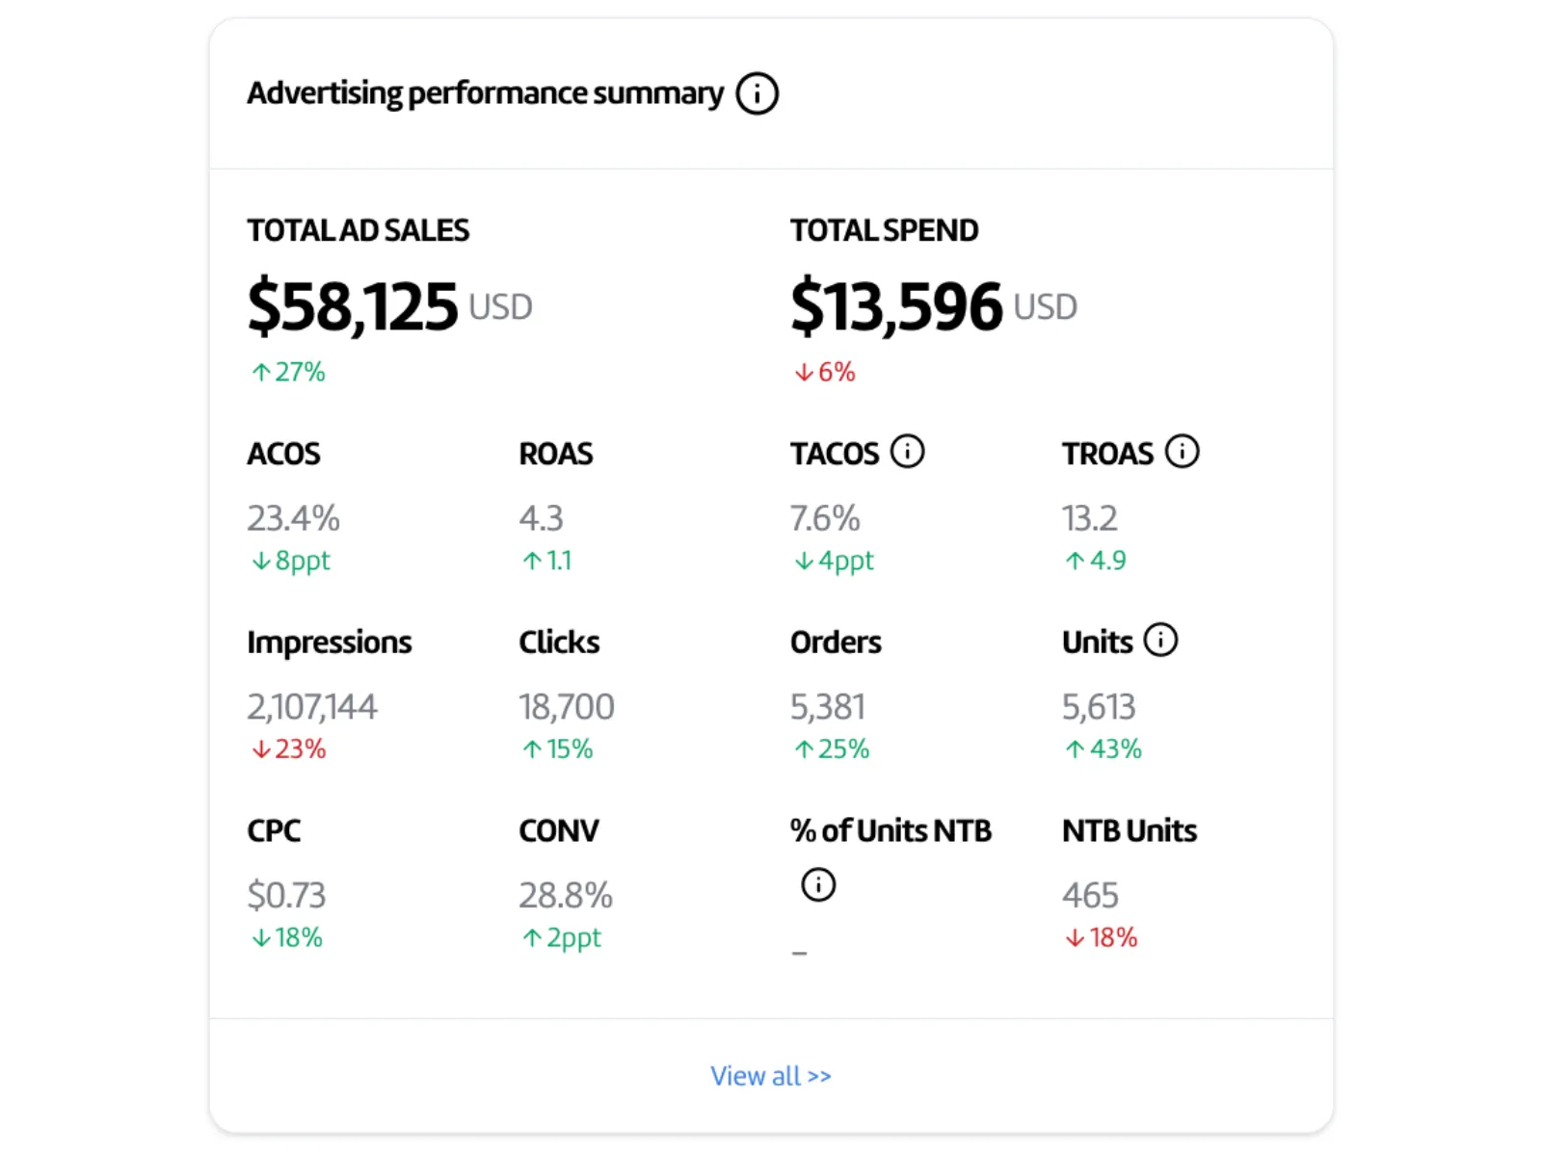Open the Units metric info tooltip
Viewport: 1542px width, 1156px height.
click(x=1160, y=639)
